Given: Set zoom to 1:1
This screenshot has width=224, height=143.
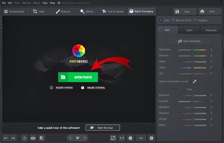Looking at the screenshot, I should pos(122,138).
